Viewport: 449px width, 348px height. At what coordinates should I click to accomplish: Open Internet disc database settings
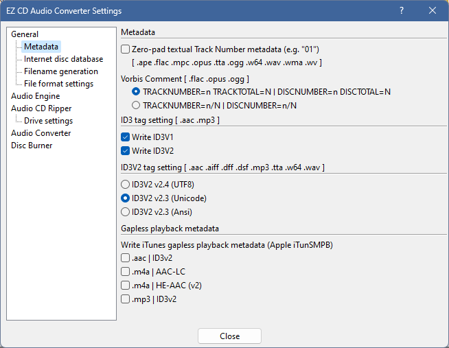click(x=63, y=59)
